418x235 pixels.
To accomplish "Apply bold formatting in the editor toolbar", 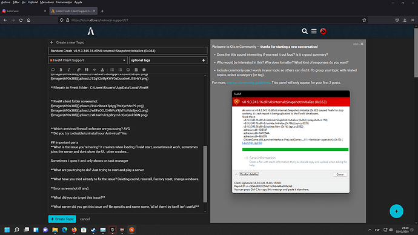I will point(61,70).
